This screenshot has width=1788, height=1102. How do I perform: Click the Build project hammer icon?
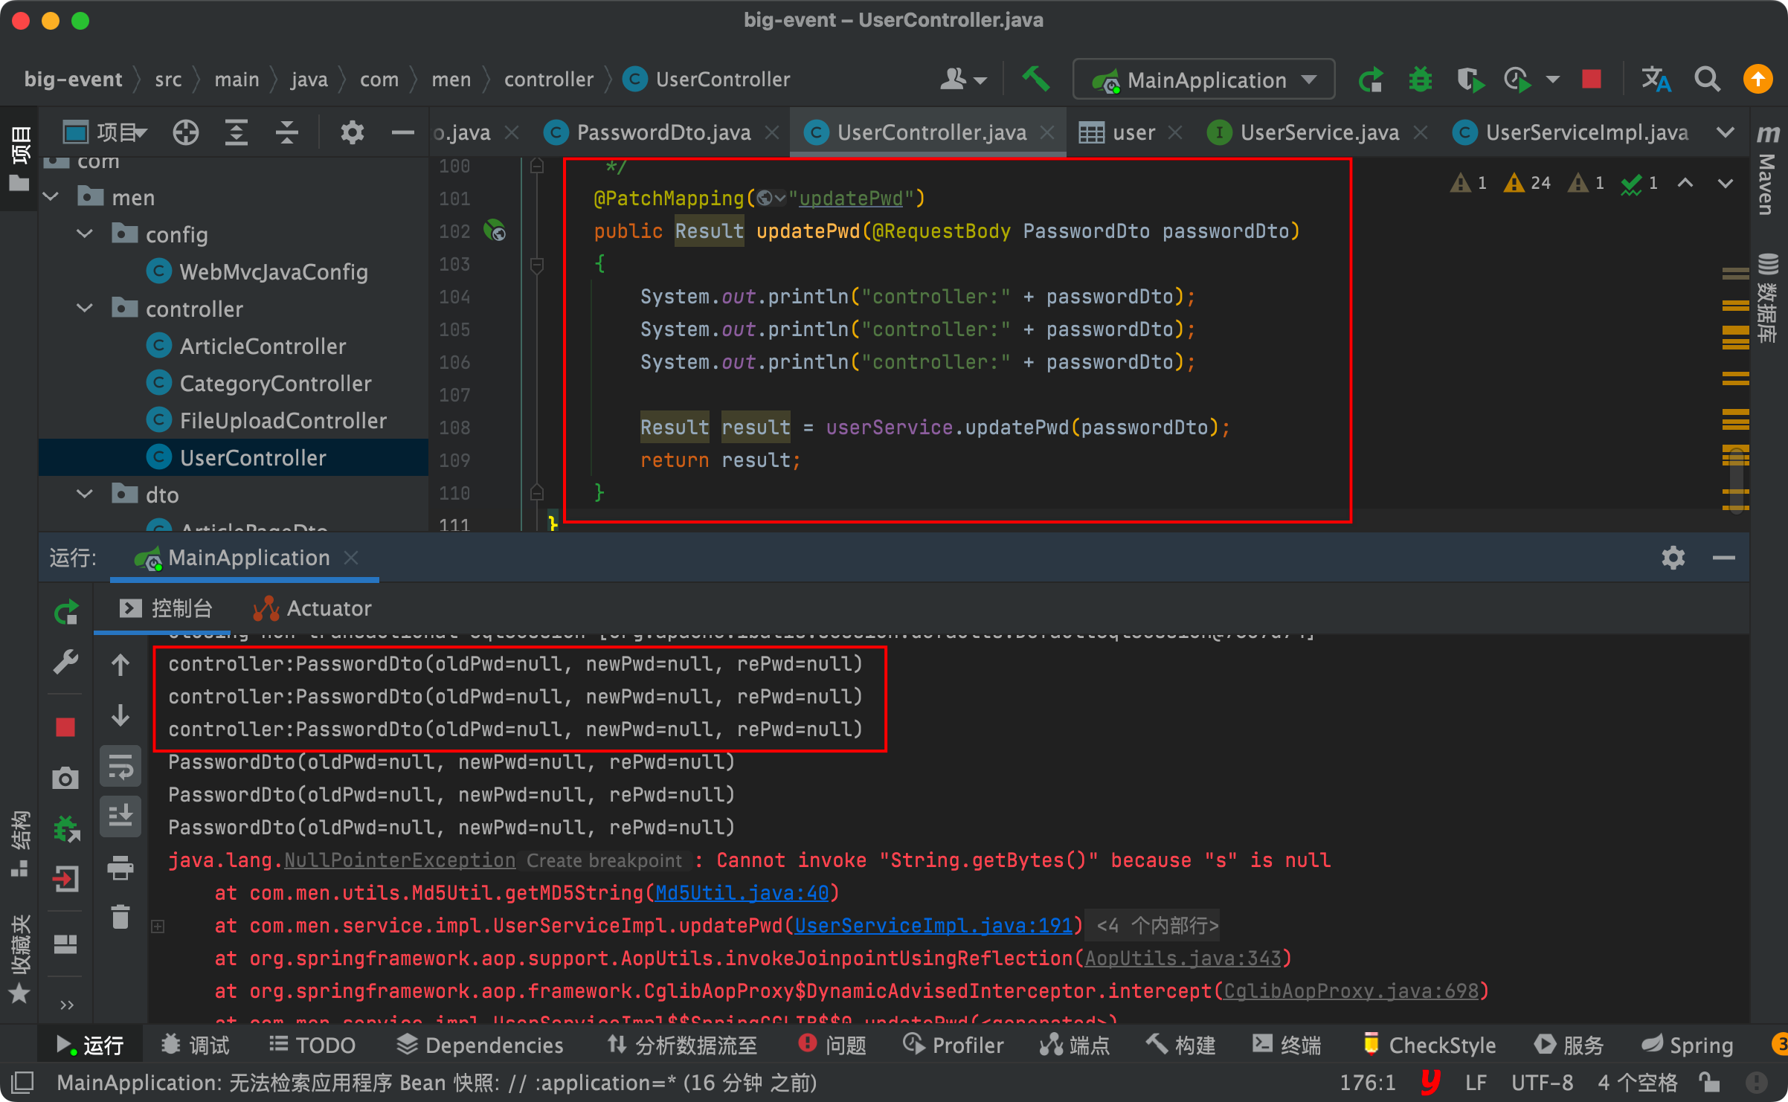pyautogui.click(x=1035, y=79)
